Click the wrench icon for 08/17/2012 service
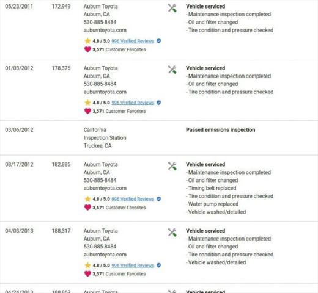This screenshot has height=293, width=318. pyautogui.click(x=172, y=166)
